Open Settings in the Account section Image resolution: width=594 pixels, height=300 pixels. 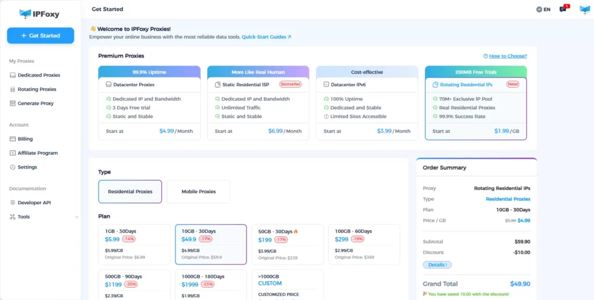point(27,167)
